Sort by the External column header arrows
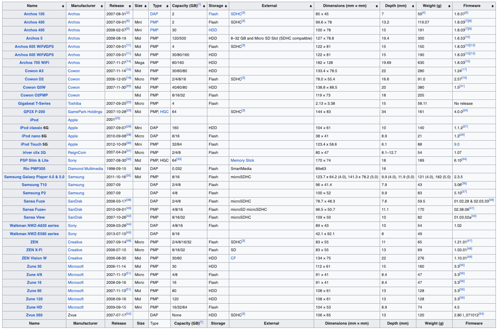 310,6
